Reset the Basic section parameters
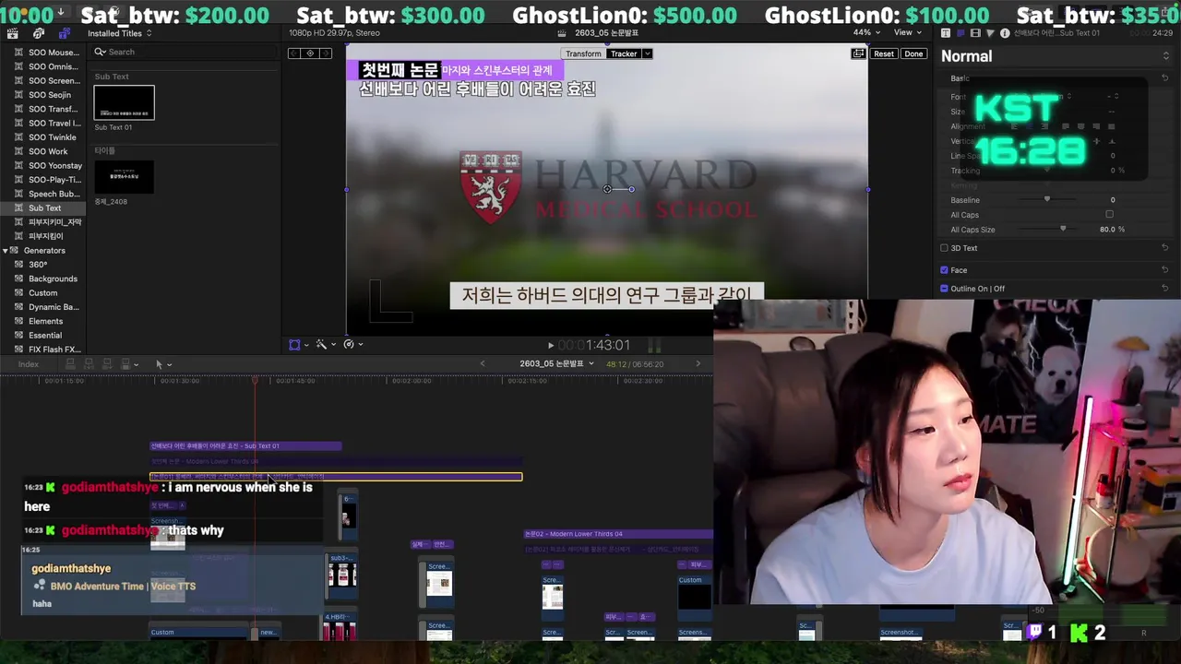 tap(1164, 78)
